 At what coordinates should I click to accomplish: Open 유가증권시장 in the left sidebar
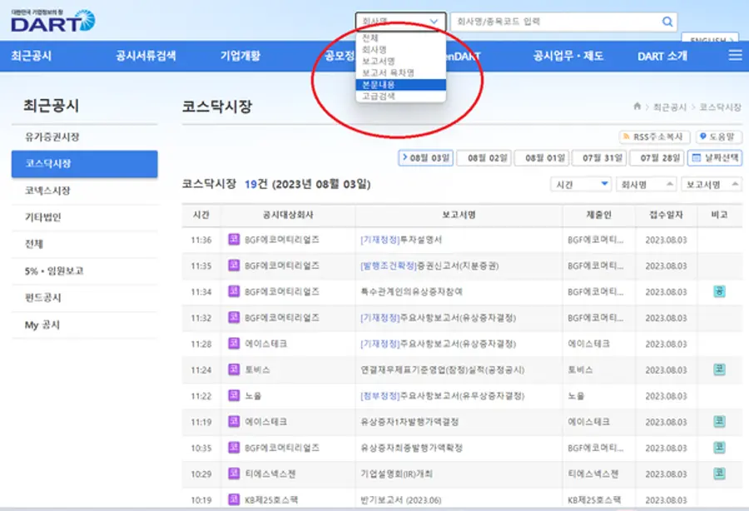pos(52,136)
